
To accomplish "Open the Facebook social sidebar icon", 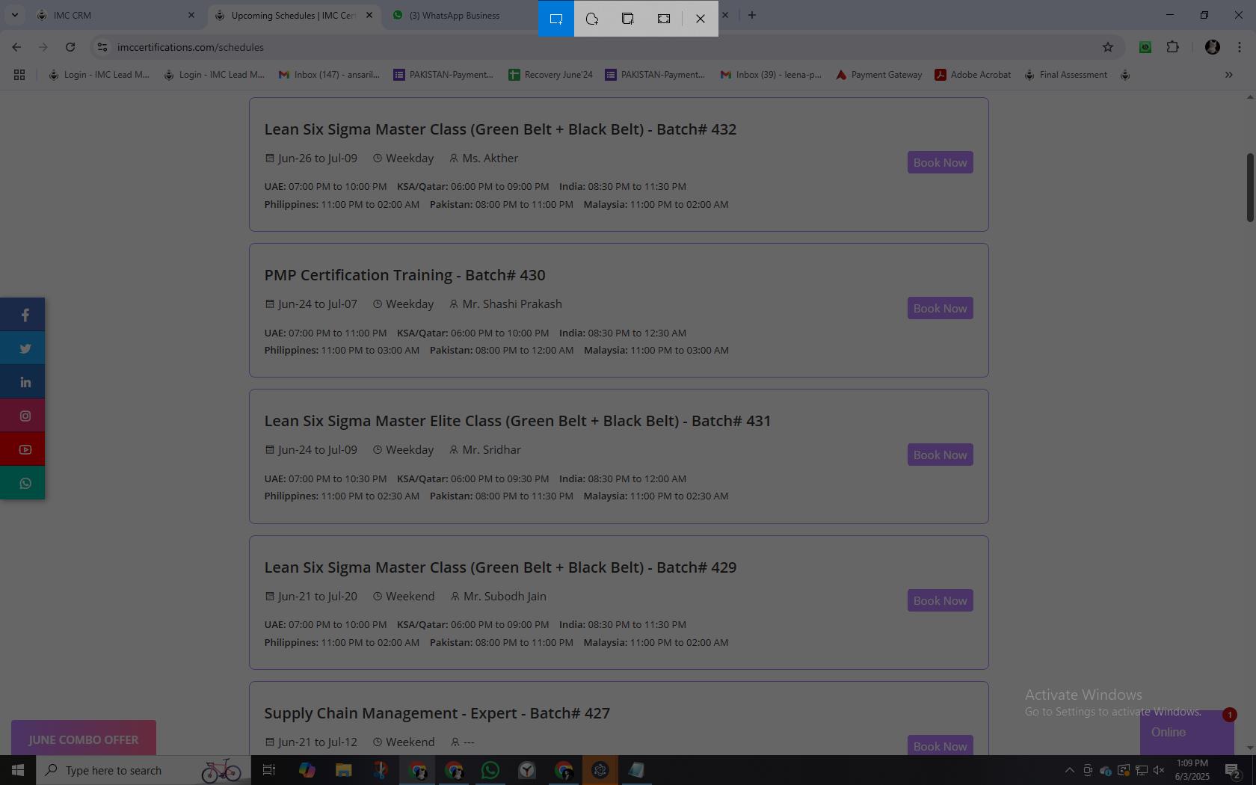I will tap(22, 315).
